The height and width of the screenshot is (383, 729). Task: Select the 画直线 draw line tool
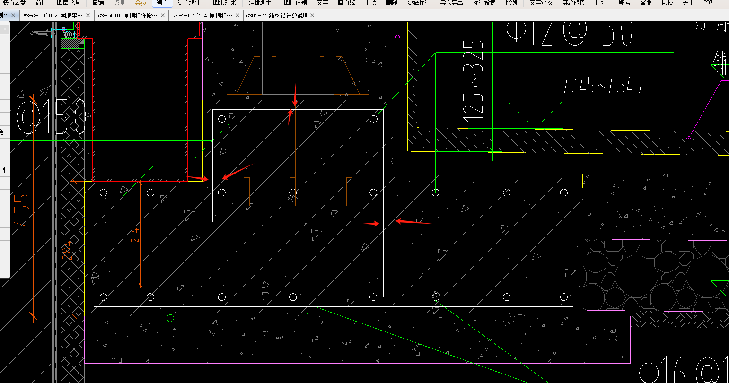pos(346,3)
